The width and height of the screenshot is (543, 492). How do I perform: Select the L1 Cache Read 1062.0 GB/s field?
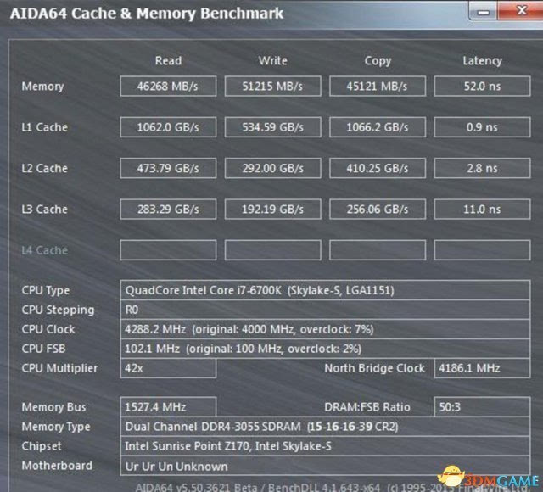pos(168,127)
